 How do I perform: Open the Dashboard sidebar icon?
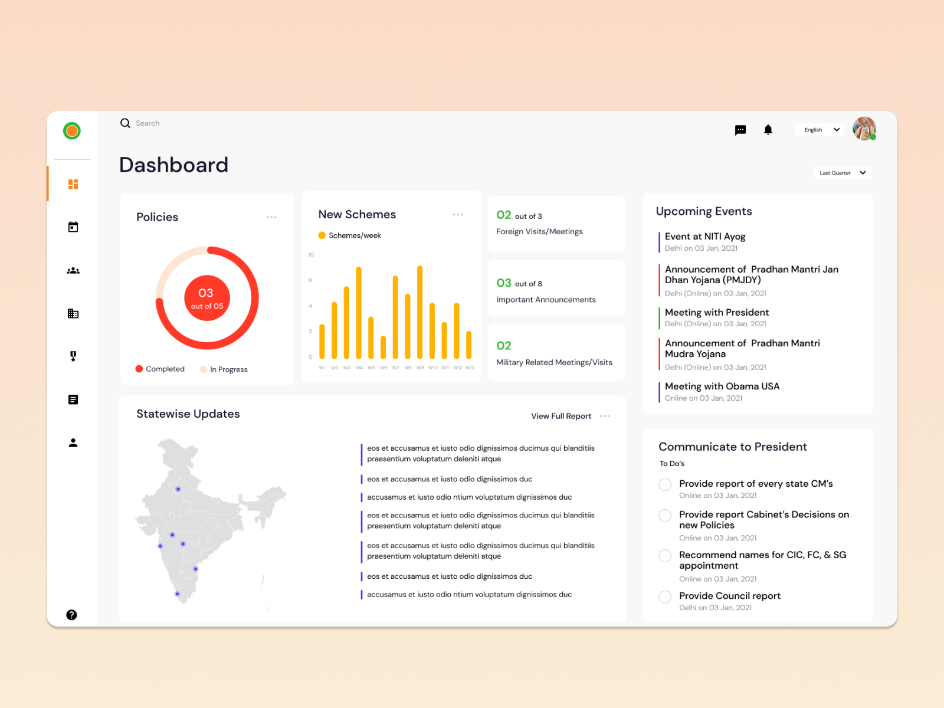click(x=73, y=183)
